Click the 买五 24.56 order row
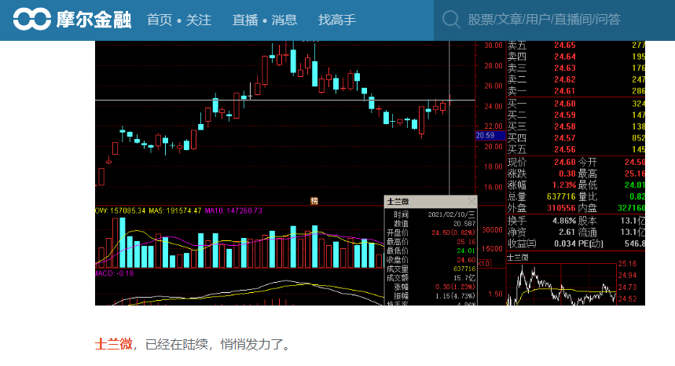 coord(576,150)
